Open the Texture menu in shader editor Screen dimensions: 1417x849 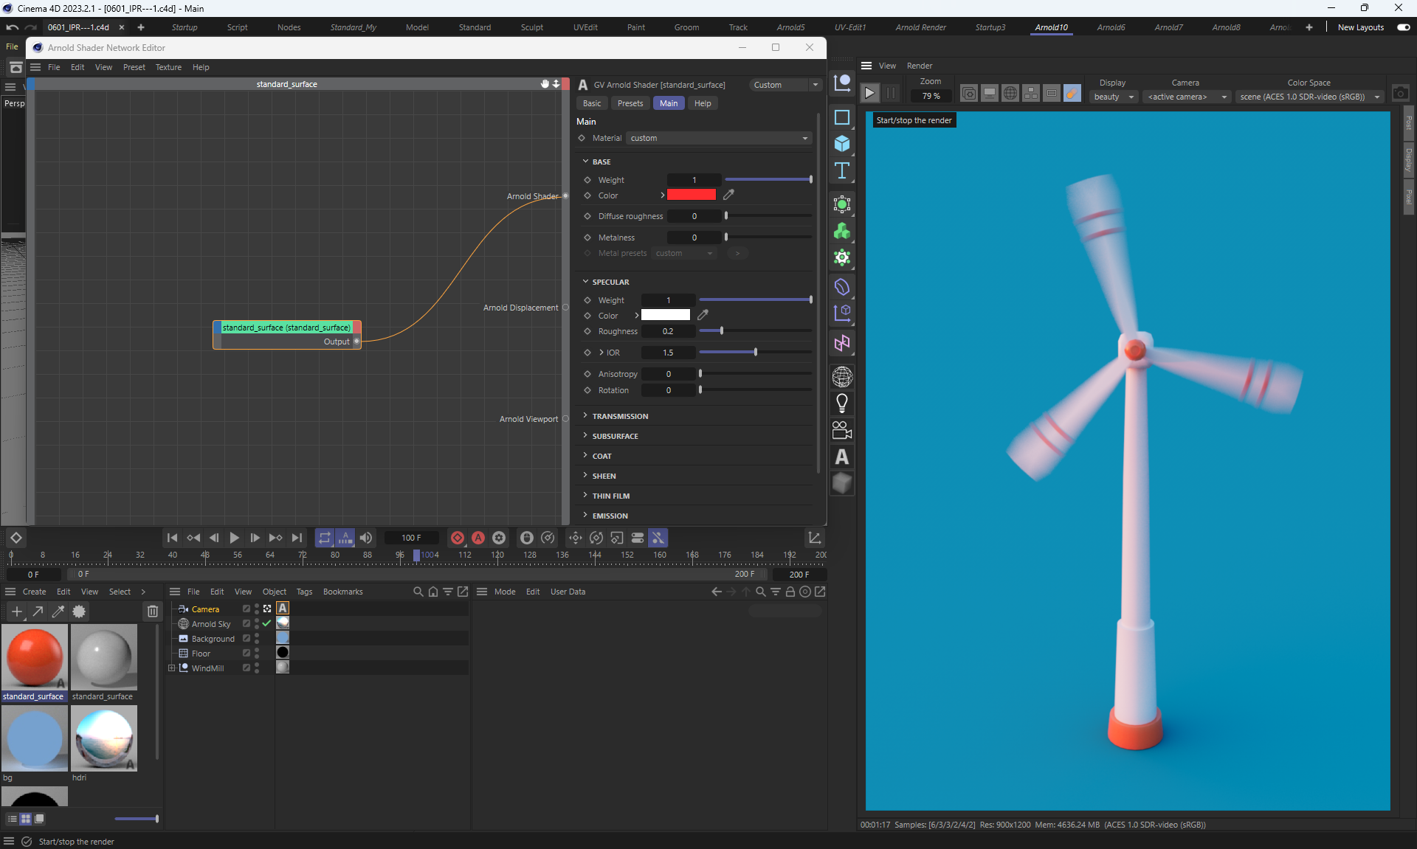click(168, 67)
